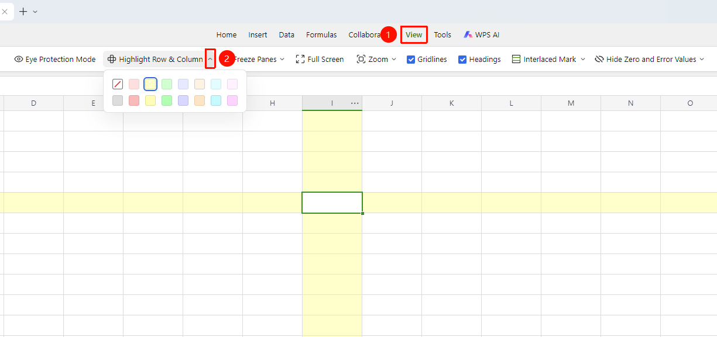Switch to the Data tab
Viewport: 717px width, 337px height.
point(287,34)
